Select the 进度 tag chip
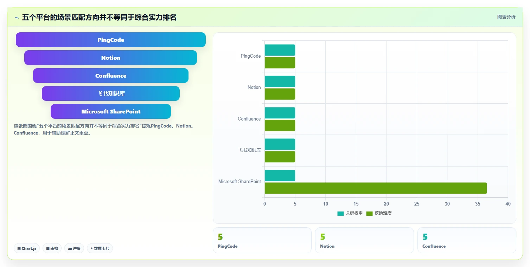This screenshot has height=267, width=530. coord(74,248)
